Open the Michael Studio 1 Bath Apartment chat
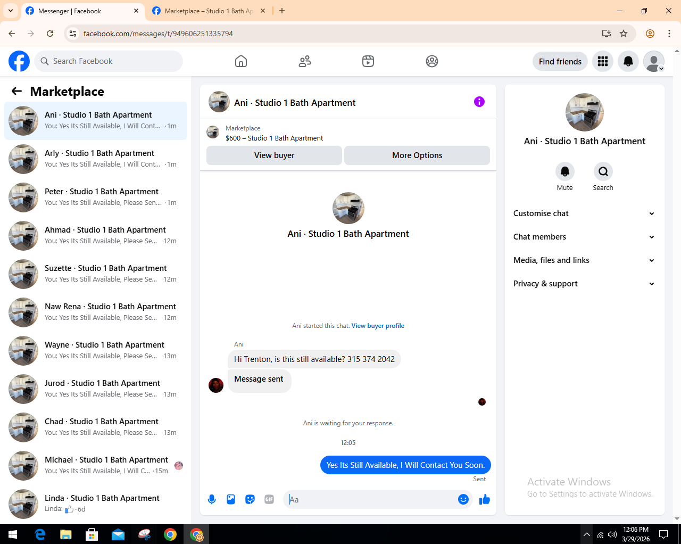Screen dimensions: 681x544 [96, 466]
